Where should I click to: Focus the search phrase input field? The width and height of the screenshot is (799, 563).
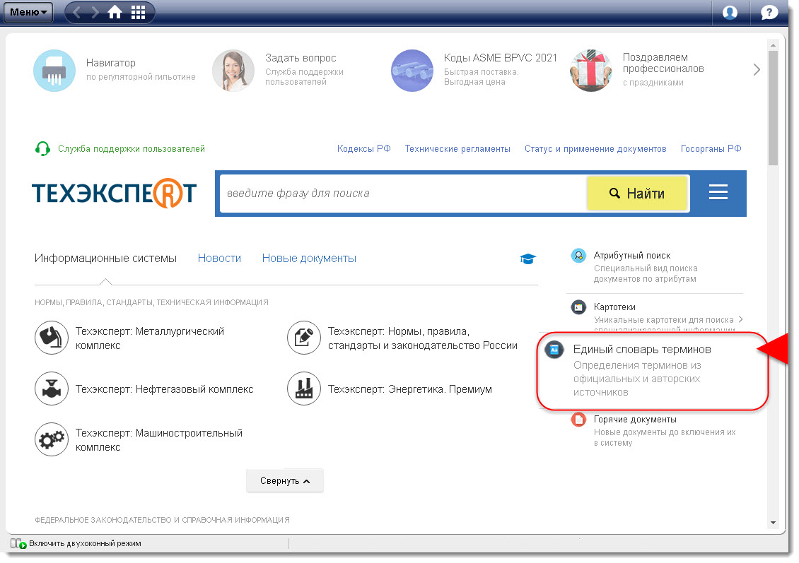[x=404, y=194]
